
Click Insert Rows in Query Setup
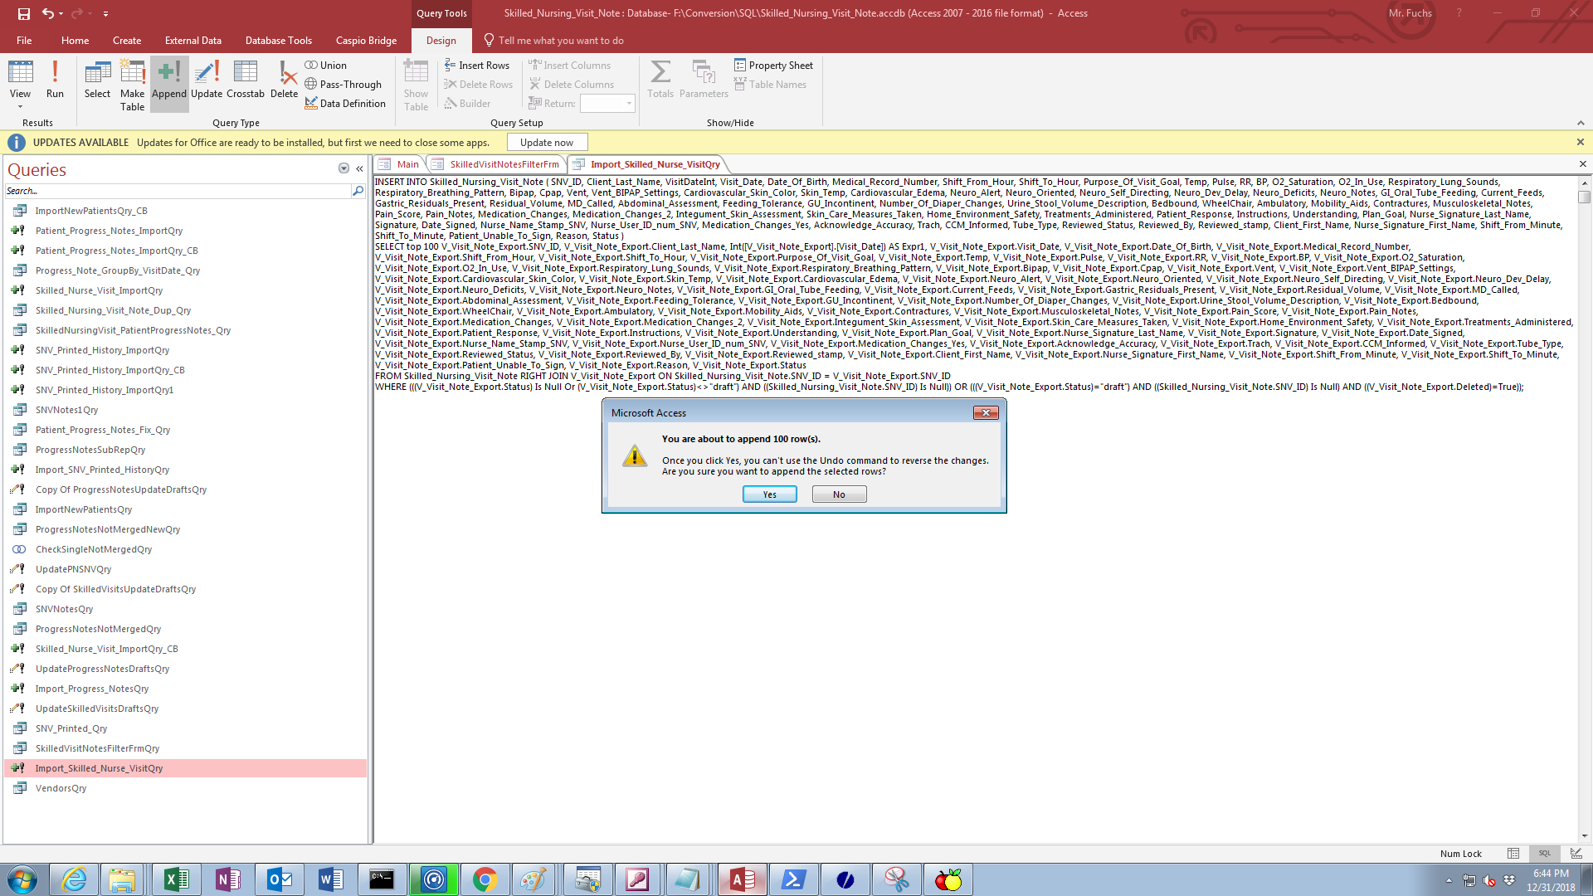[x=477, y=65]
